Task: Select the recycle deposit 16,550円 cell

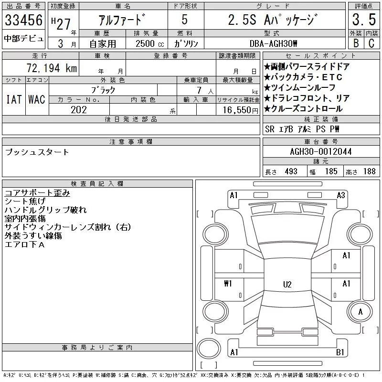Action: (x=238, y=110)
